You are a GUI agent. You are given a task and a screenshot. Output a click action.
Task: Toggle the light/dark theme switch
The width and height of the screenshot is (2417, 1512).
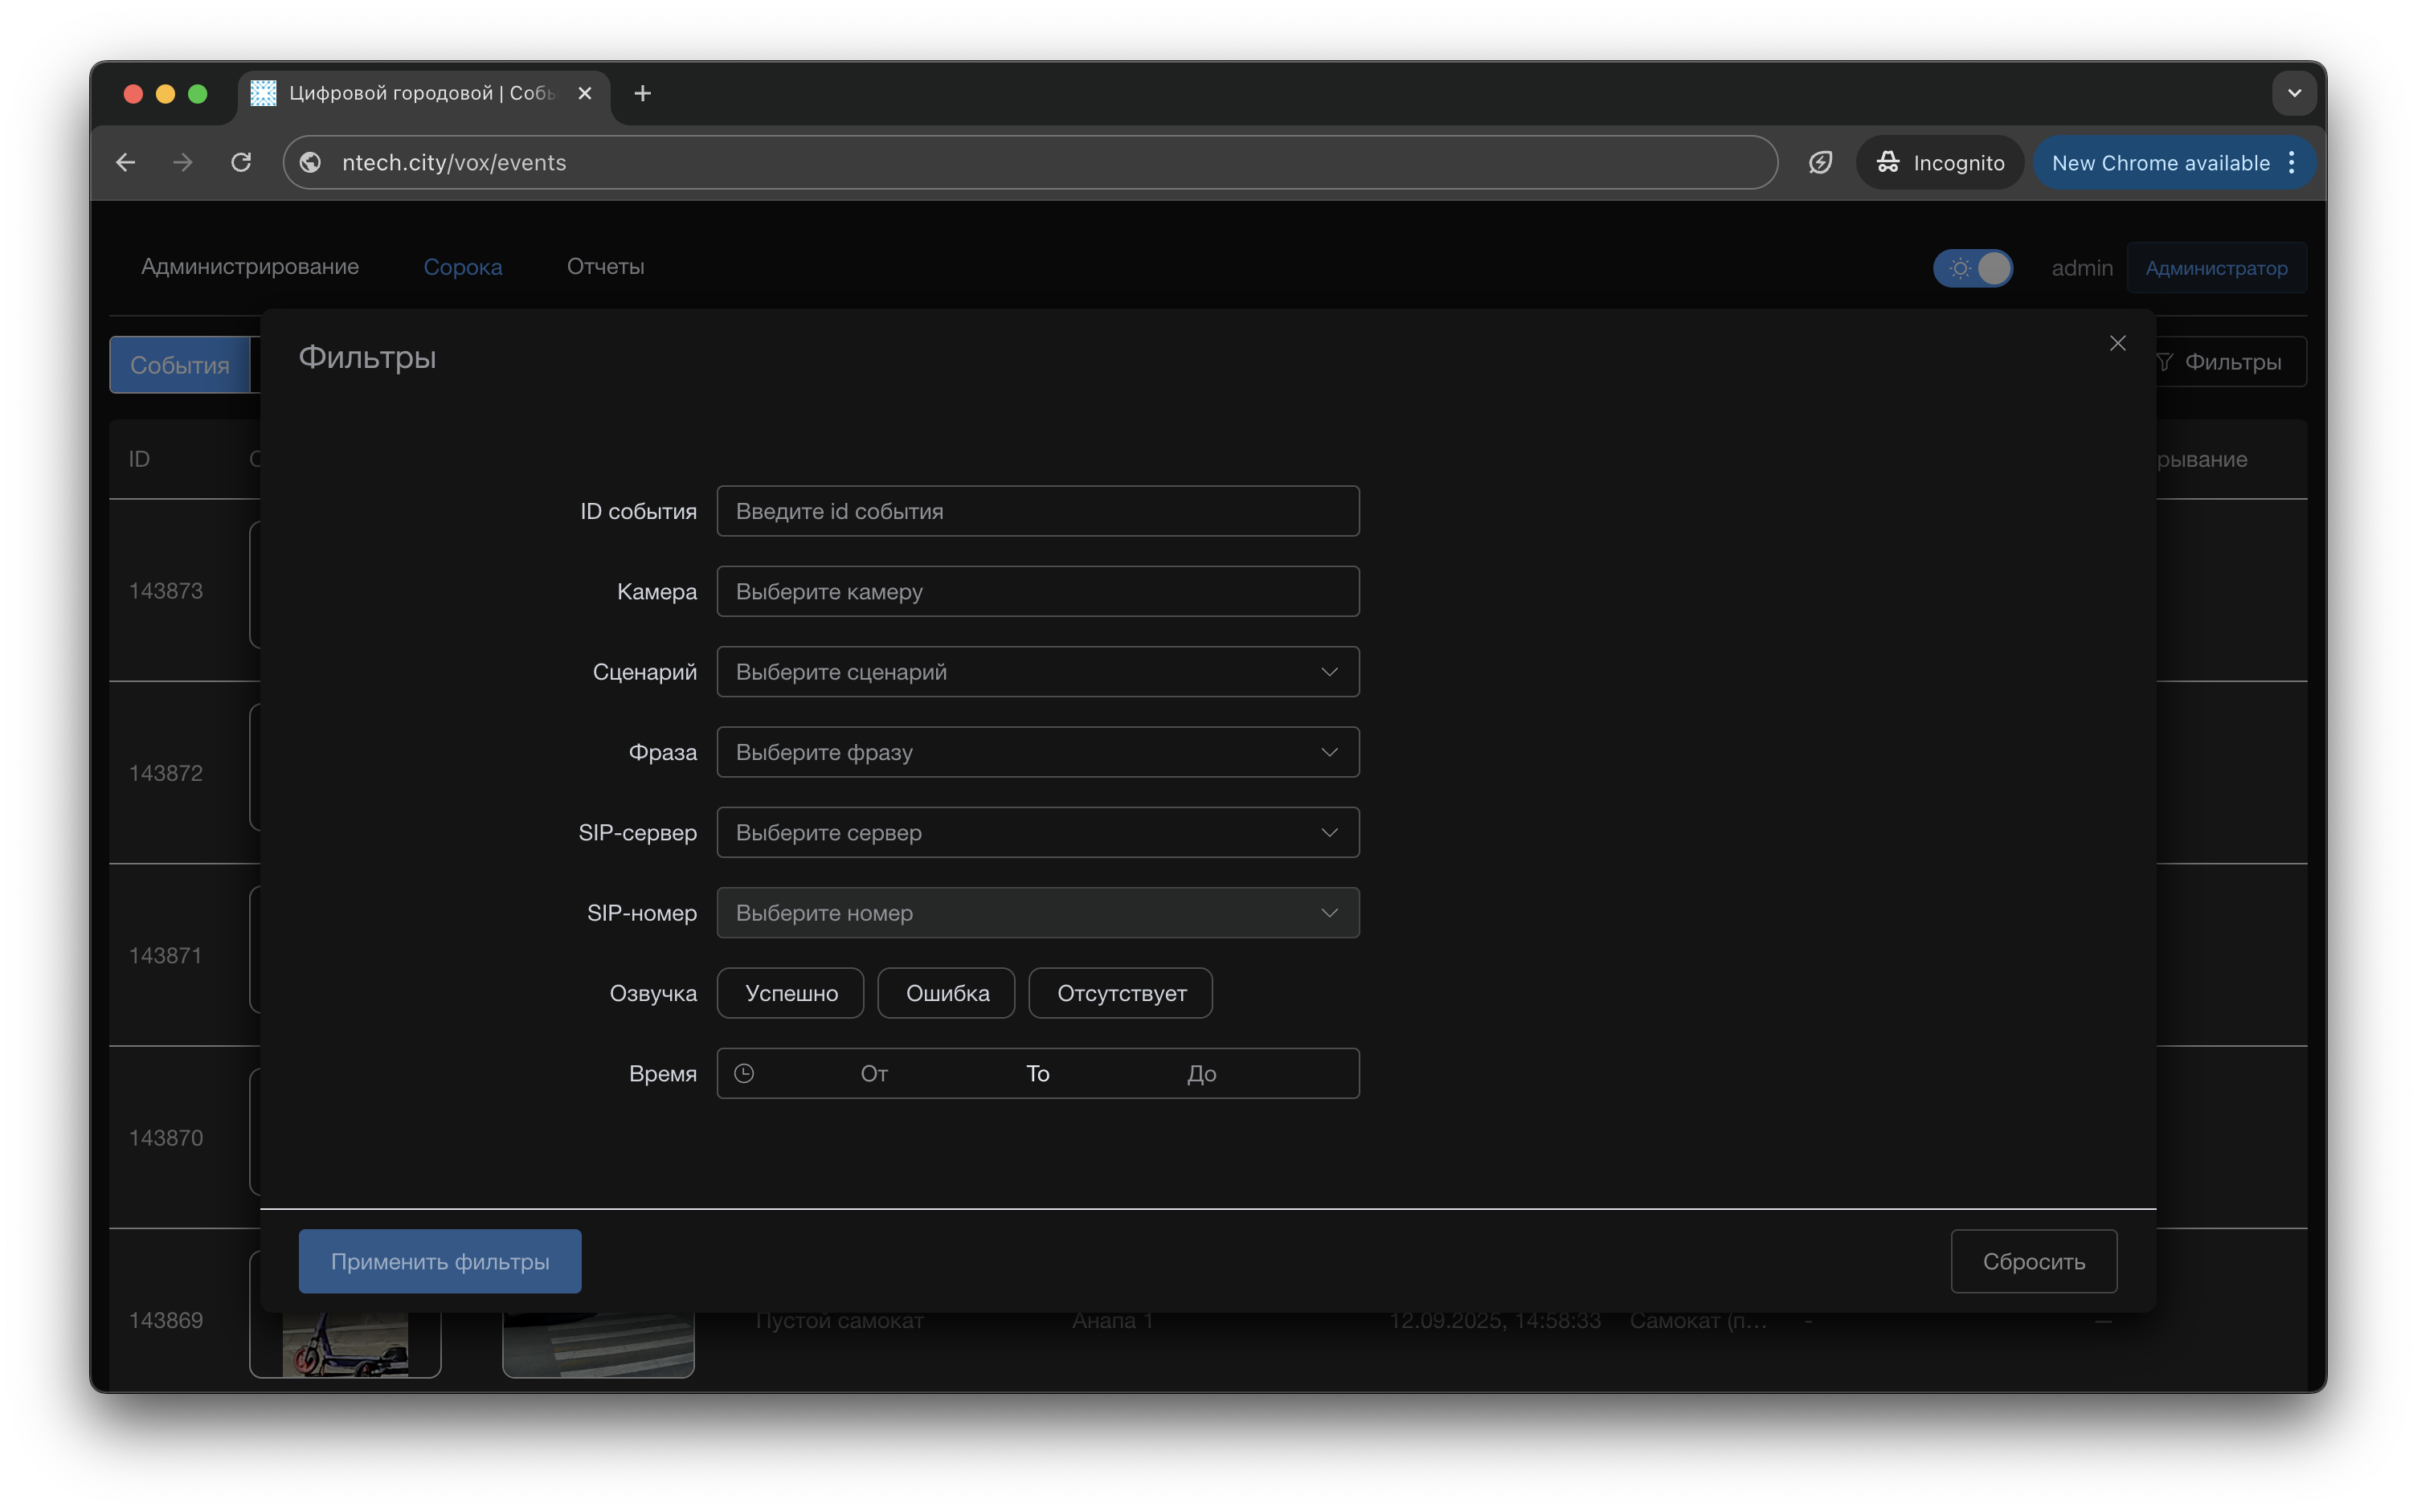tap(1973, 268)
